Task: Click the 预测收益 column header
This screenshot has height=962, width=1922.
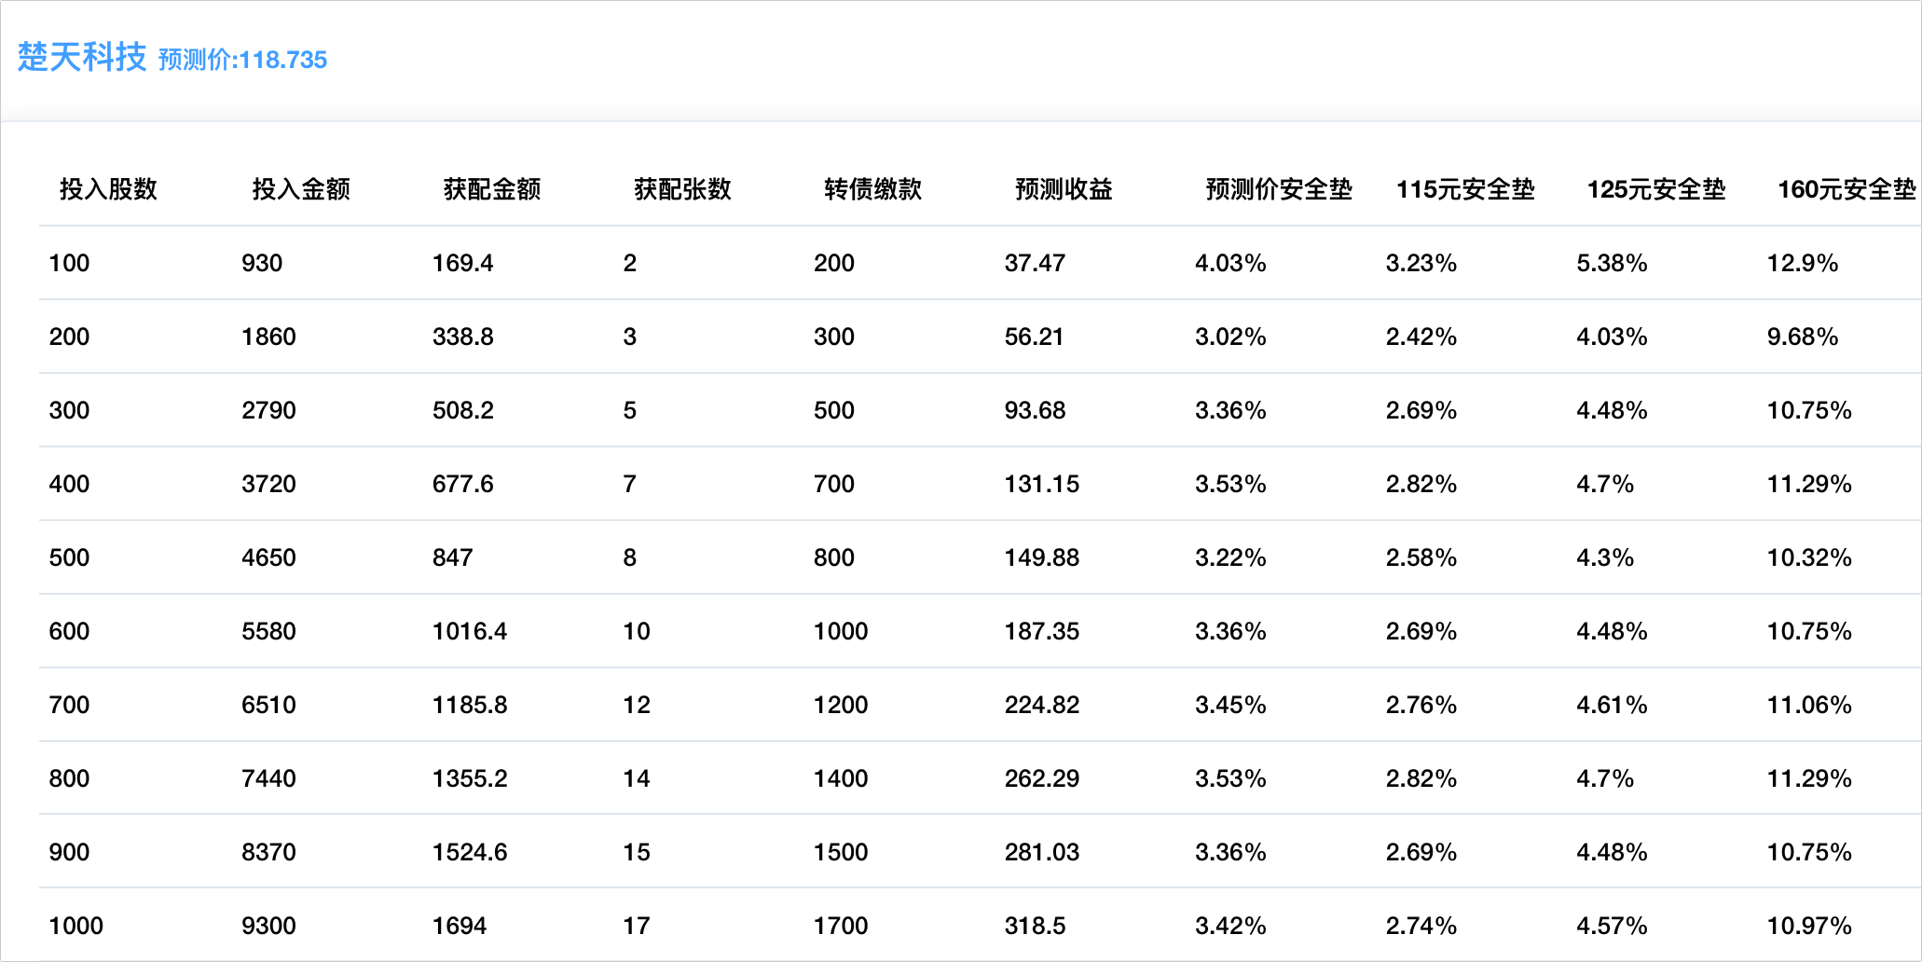Action: (x=1064, y=189)
